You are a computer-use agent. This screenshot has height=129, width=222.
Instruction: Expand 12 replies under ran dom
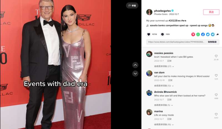click(x=164, y=86)
